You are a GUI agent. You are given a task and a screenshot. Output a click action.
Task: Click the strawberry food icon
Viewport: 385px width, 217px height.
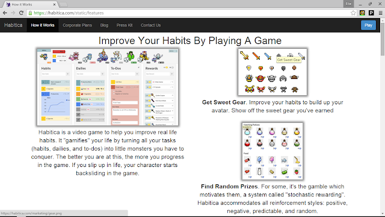coord(297,171)
